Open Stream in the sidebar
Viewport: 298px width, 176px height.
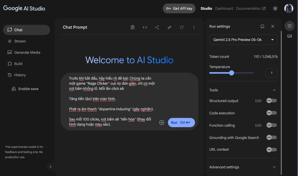(27, 41)
